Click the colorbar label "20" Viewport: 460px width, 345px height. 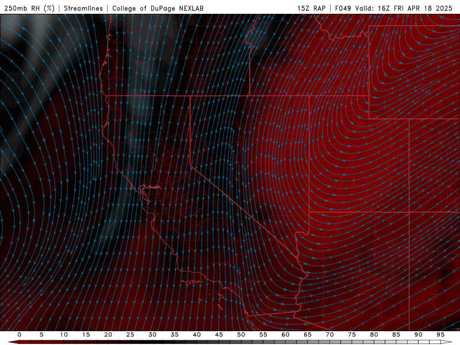point(108,335)
